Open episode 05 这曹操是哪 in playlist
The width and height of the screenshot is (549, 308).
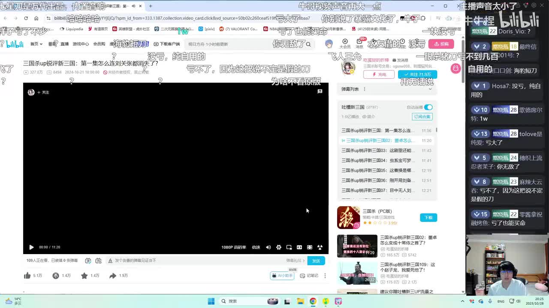pos(386,170)
